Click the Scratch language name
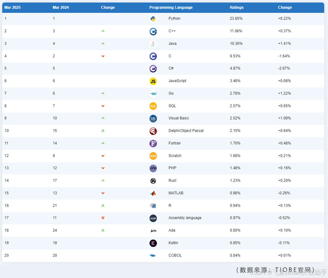 click(175, 155)
